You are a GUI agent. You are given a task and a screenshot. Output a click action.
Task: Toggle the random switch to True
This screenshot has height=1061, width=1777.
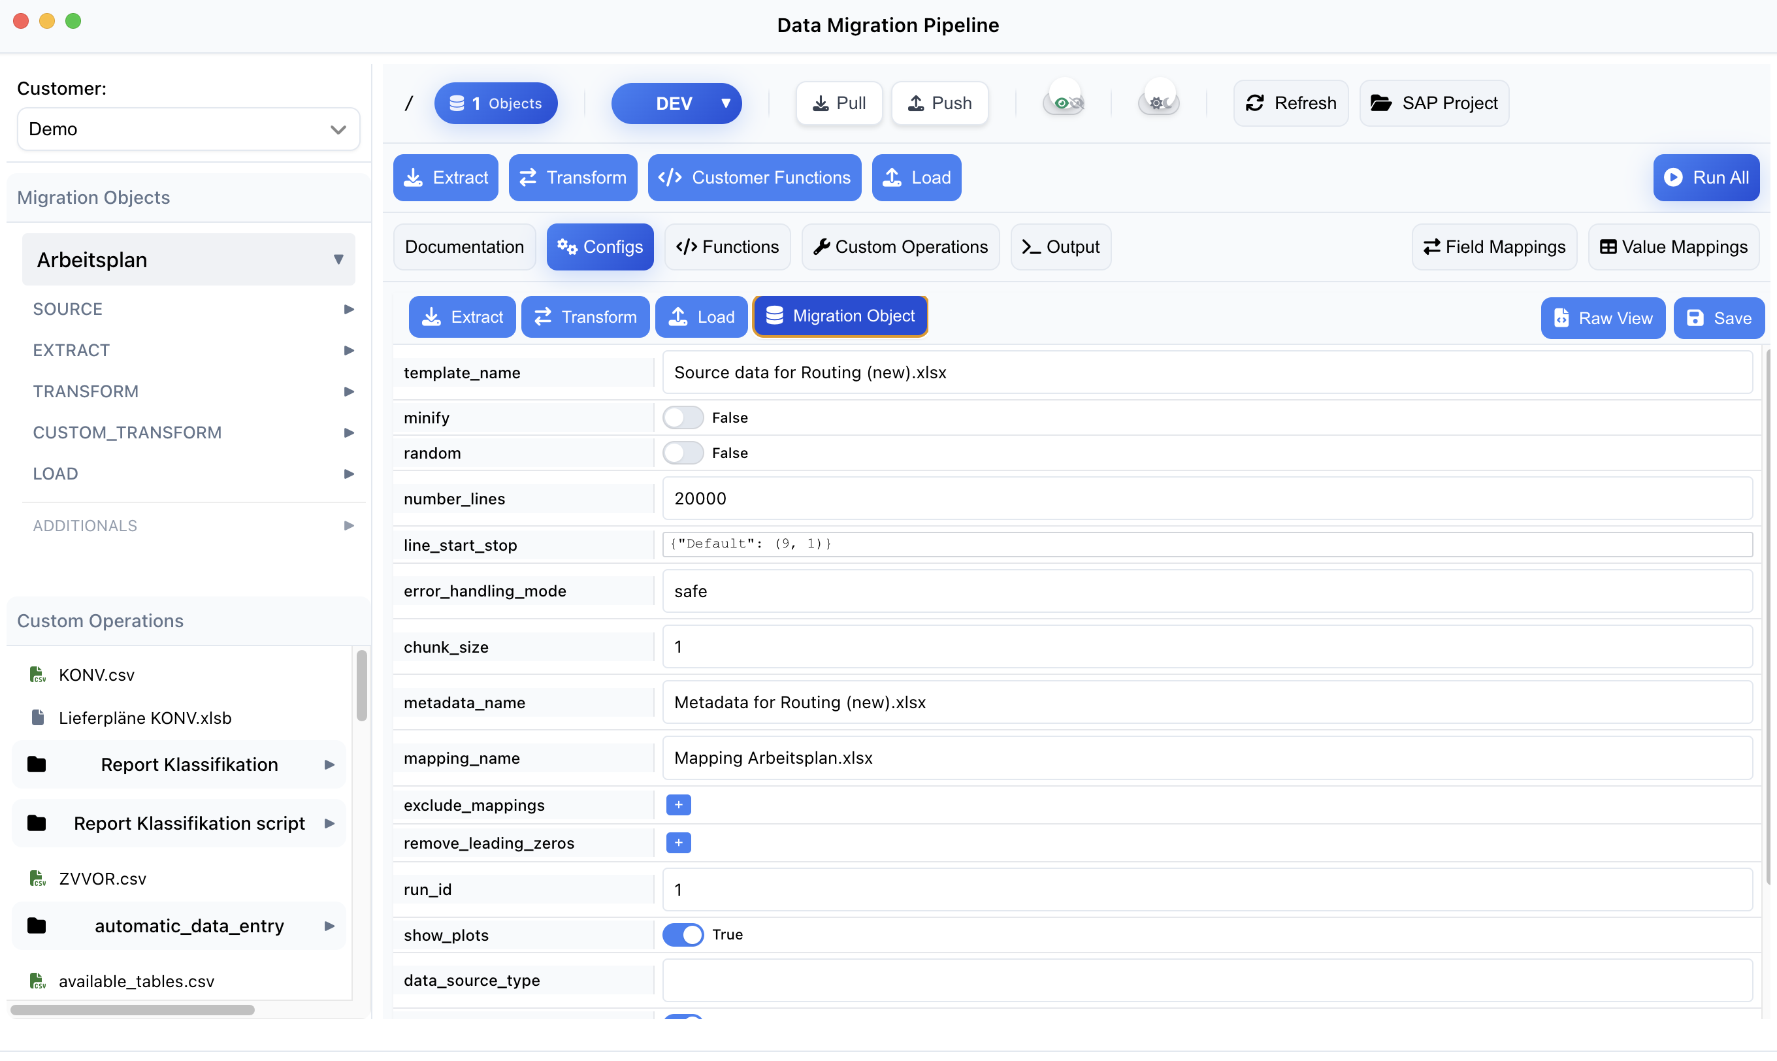(683, 453)
